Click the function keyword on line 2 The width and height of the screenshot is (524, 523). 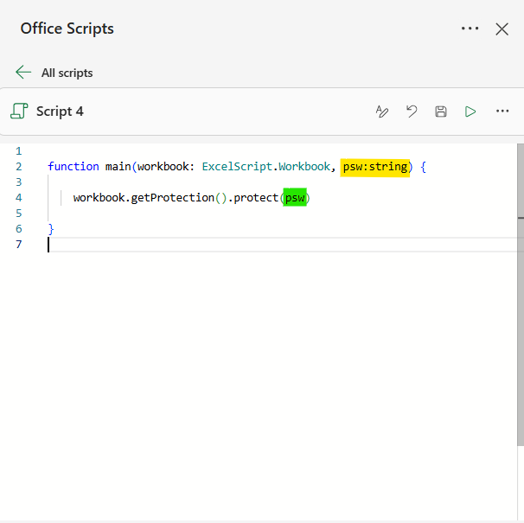point(73,167)
